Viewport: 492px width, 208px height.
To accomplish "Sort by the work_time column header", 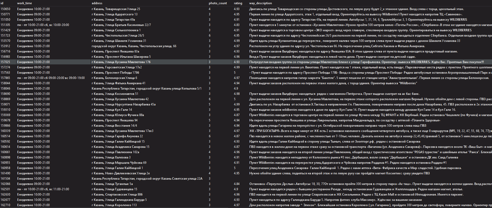I will pos(24,3).
